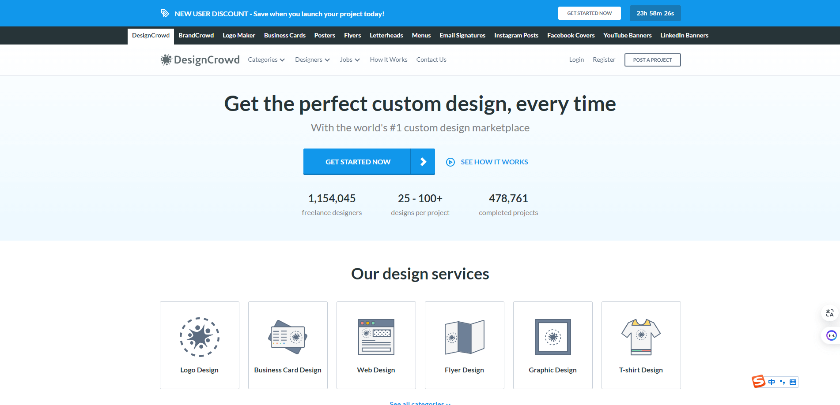Click the T-shirt Design label
This screenshot has height=405, width=840.
pyautogui.click(x=641, y=370)
